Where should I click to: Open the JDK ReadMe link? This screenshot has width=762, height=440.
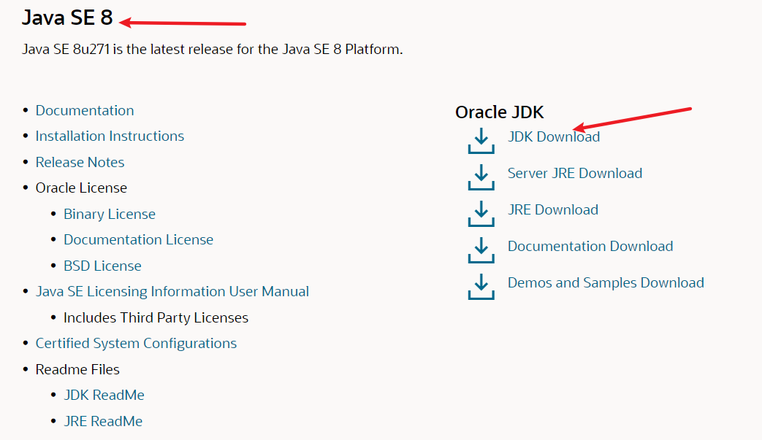pos(104,395)
